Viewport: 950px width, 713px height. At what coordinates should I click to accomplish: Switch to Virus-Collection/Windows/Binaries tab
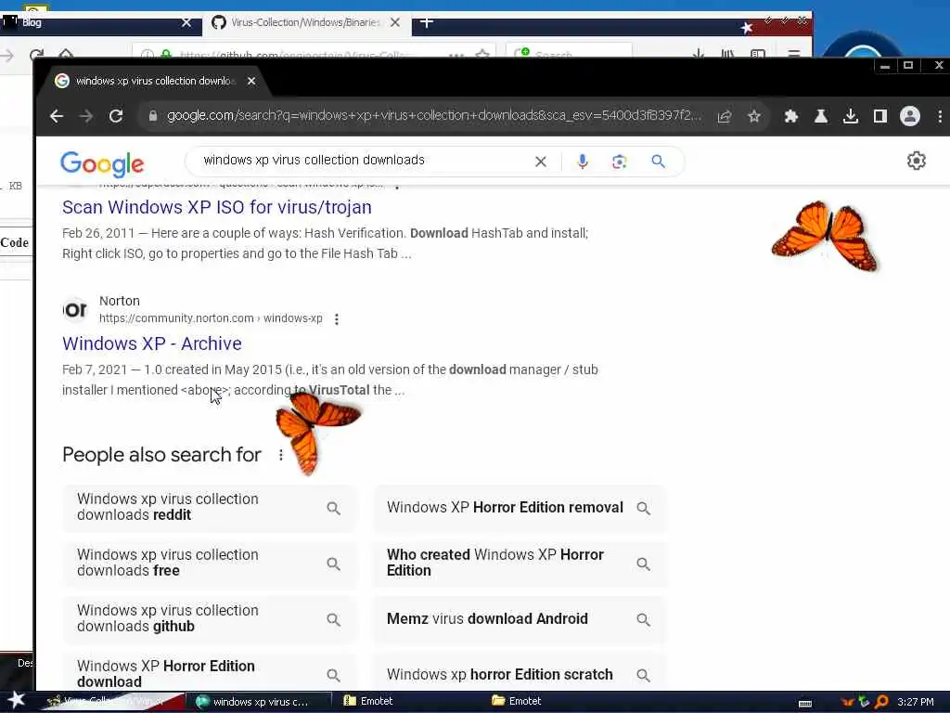click(x=306, y=22)
